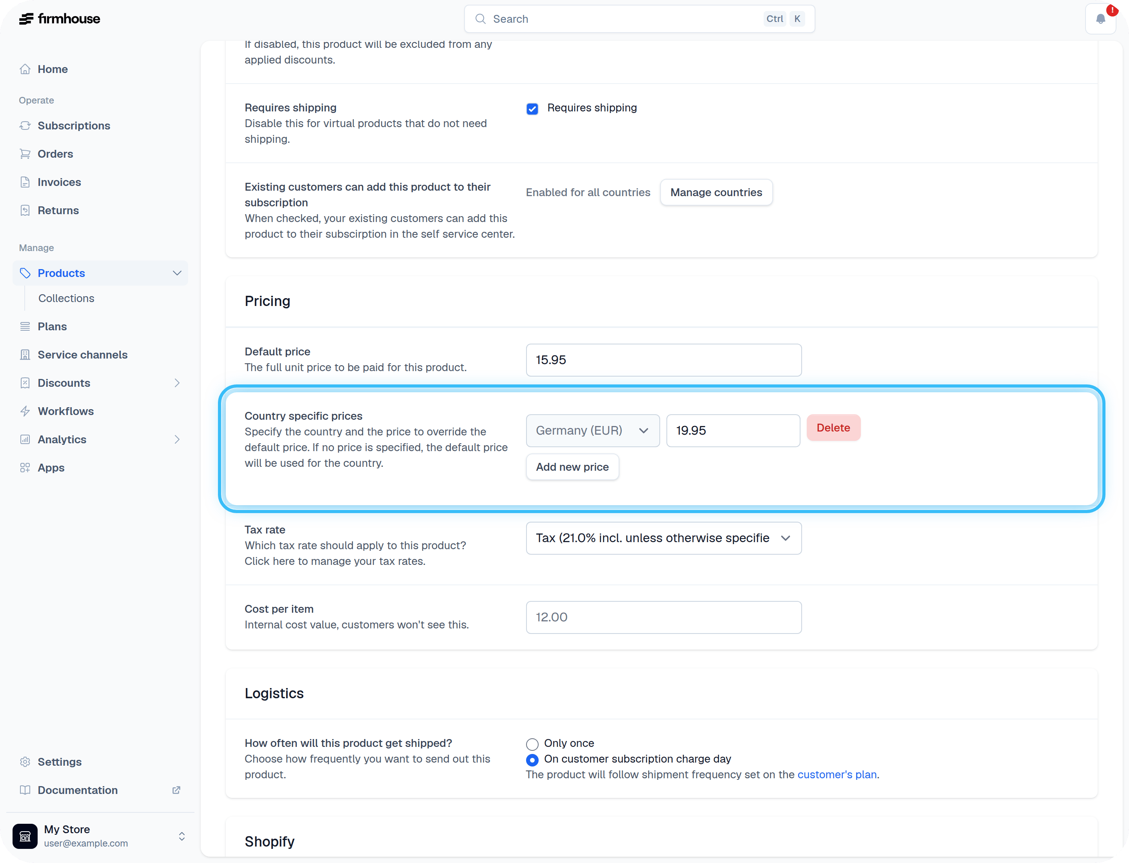Open the notifications bell icon

(x=1100, y=19)
